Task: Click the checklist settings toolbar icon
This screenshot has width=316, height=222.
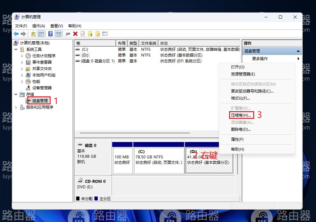Action: pyautogui.click(x=105, y=34)
